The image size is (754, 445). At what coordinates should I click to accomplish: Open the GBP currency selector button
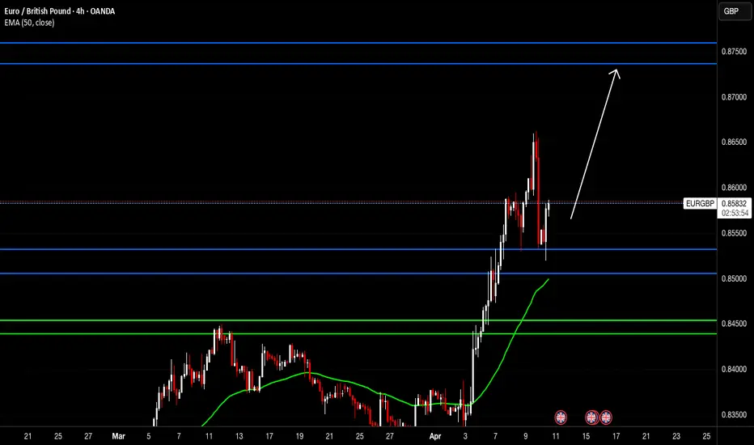735,11
